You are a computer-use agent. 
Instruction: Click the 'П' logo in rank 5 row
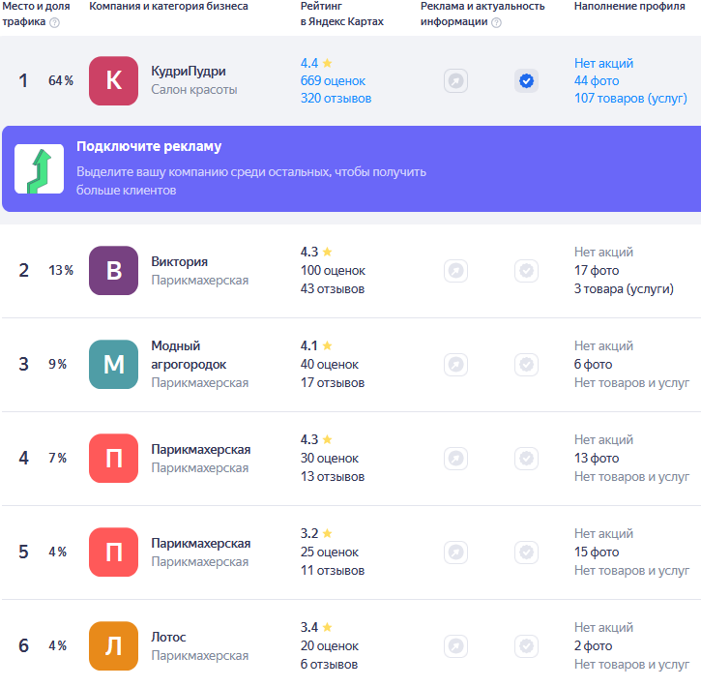[113, 553]
